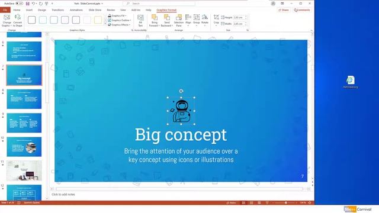Open the View tab
This screenshot has width=379, height=213.
coord(123,10)
